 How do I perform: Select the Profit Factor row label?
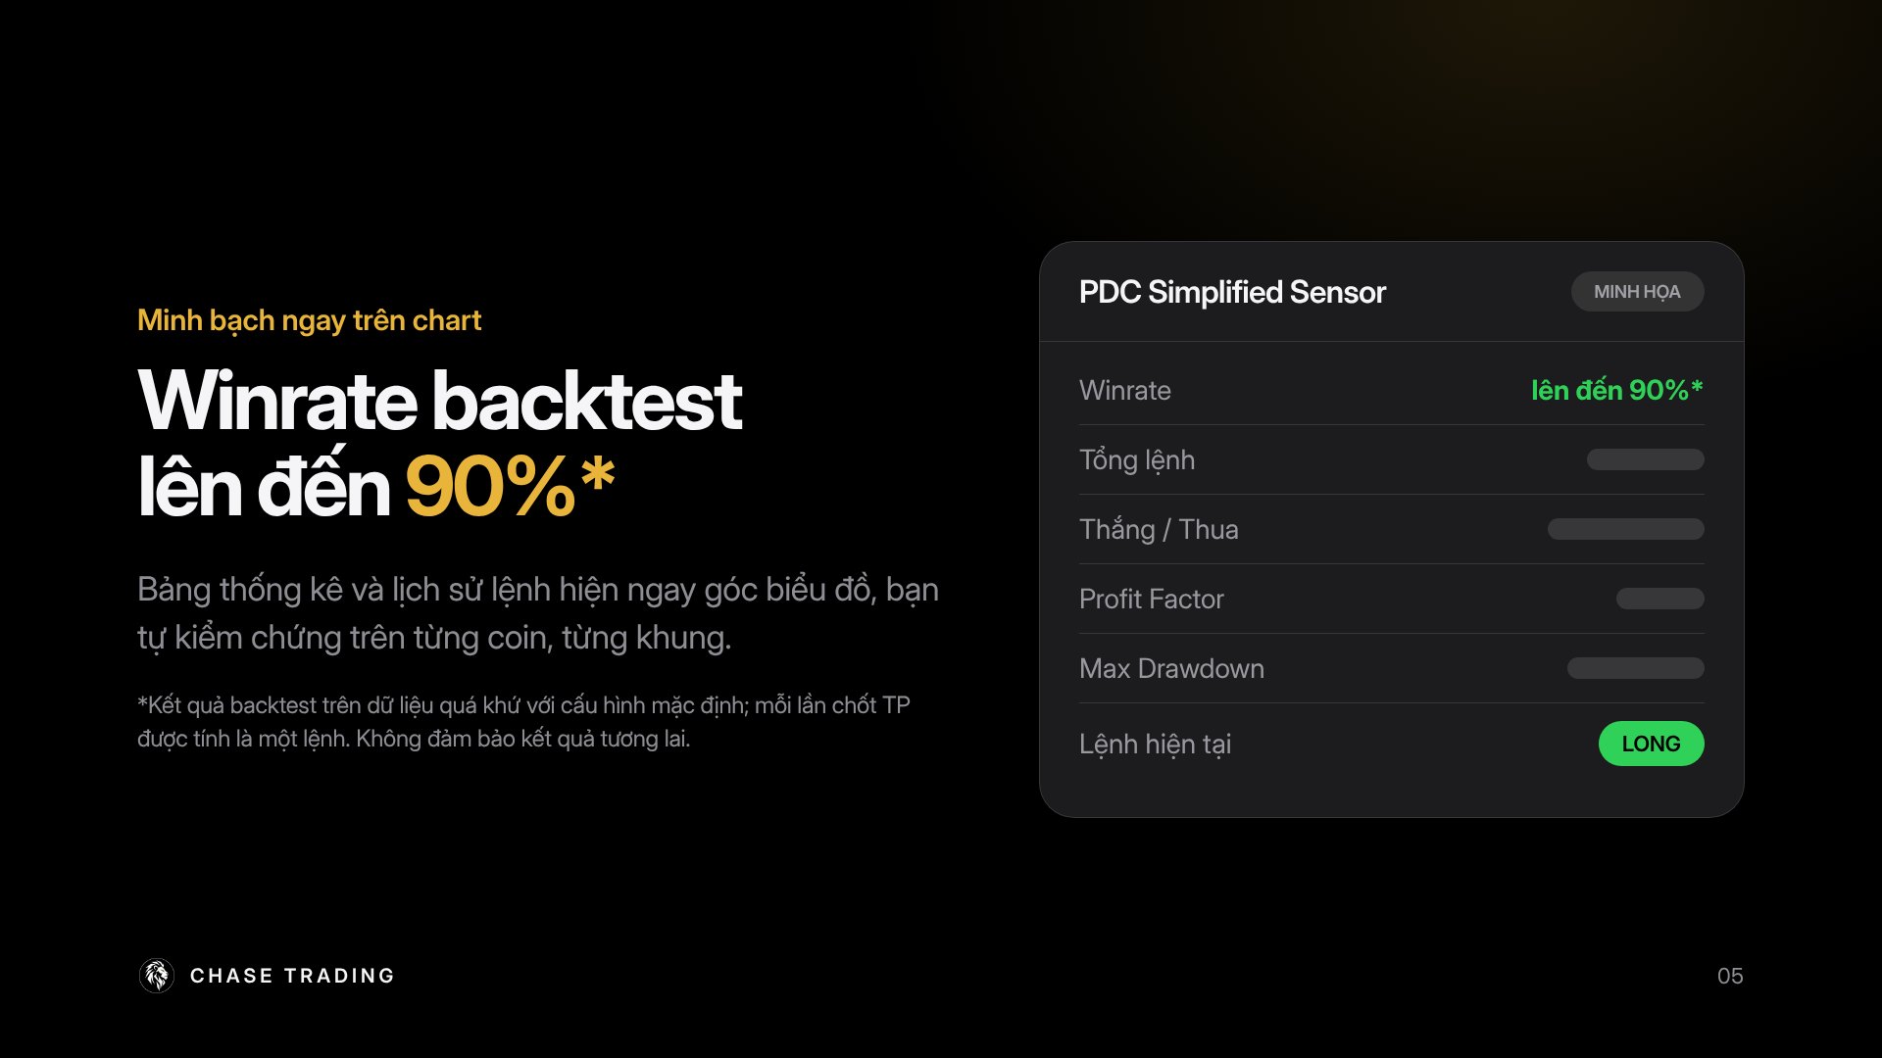[1152, 599]
